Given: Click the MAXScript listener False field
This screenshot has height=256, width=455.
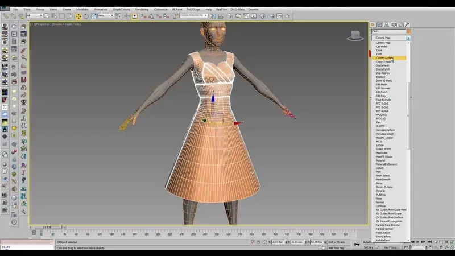Looking at the screenshot, I should coord(27,247).
